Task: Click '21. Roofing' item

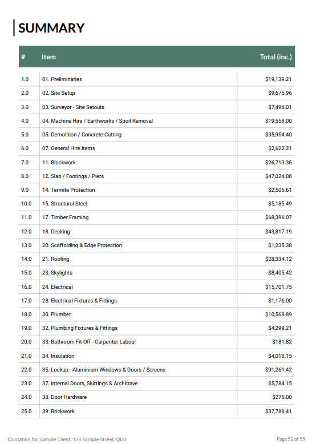Action: click(x=56, y=259)
